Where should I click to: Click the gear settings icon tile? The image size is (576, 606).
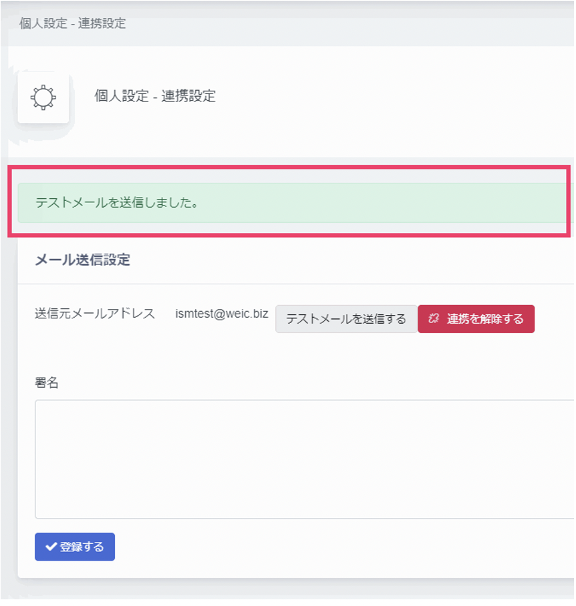point(43,97)
